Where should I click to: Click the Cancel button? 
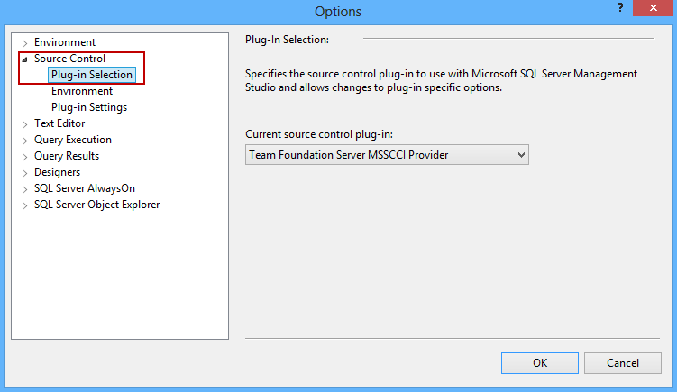tap(622, 363)
